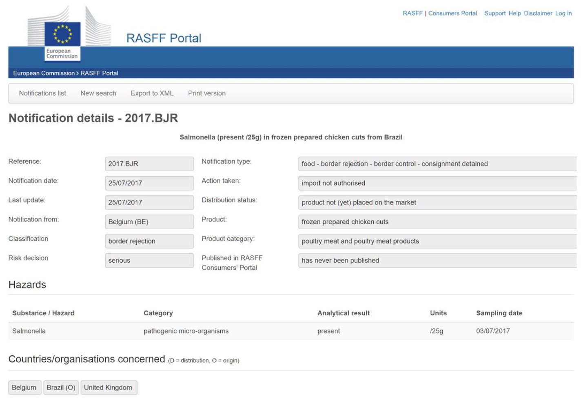Click the serious risk decision field
The width and height of the screenshot is (583, 401).
(x=149, y=260)
